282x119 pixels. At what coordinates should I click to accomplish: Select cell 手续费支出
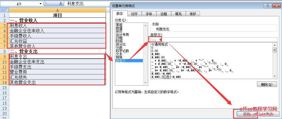(x=57, y=67)
